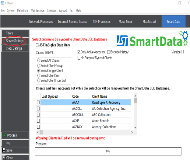190x160 pixels.
Task: Open the Server Settings panel
Action: pyautogui.click(x=15, y=41)
